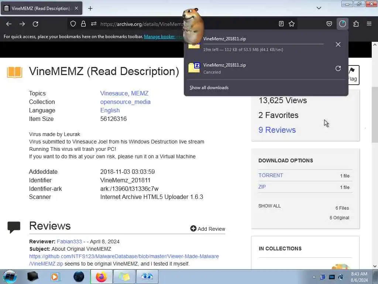Click the Reviews speech bubble icon

click(14, 227)
